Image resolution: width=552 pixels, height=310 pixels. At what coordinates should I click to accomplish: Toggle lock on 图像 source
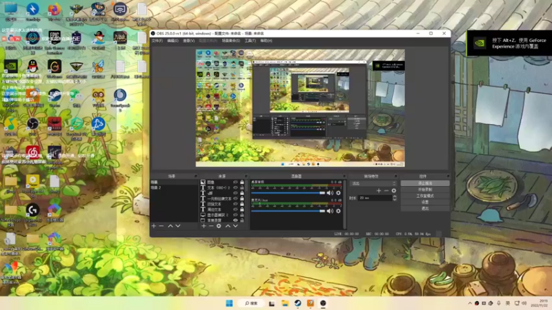[242, 182]
